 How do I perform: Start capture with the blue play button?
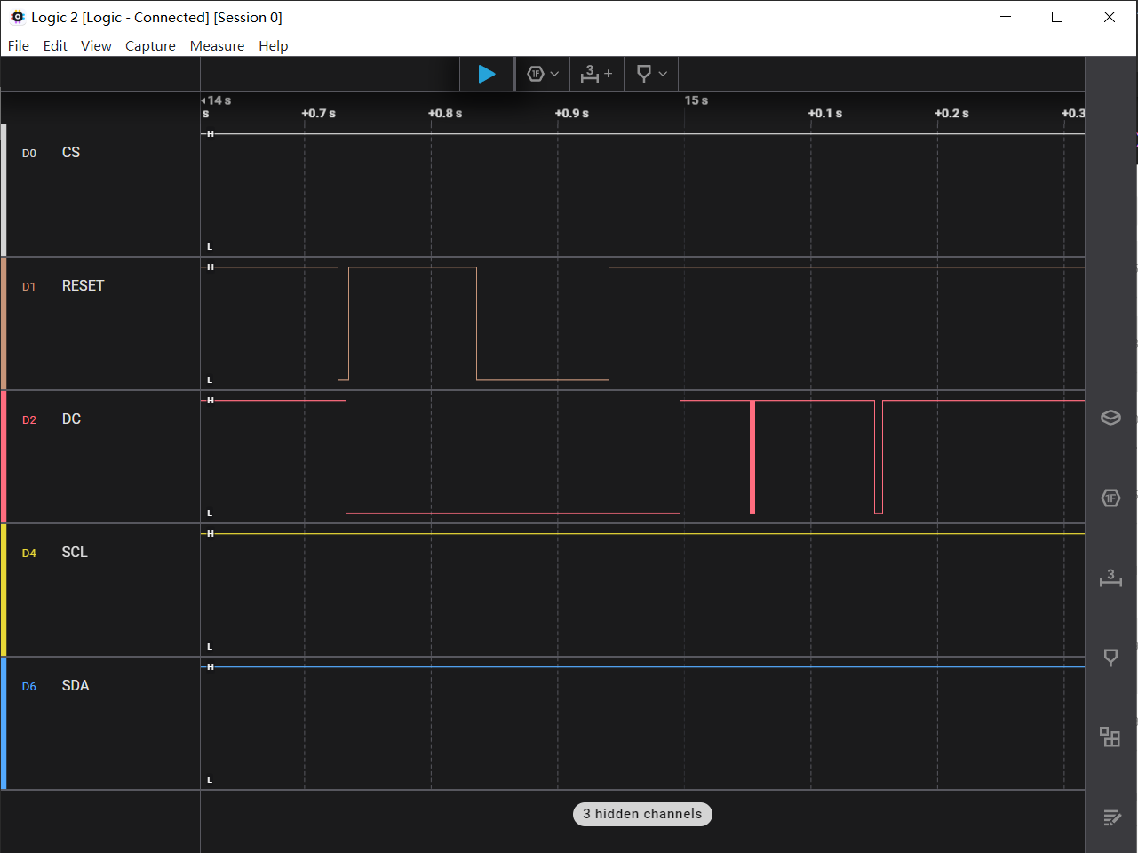pyautogui.click(x=487, y=74)
